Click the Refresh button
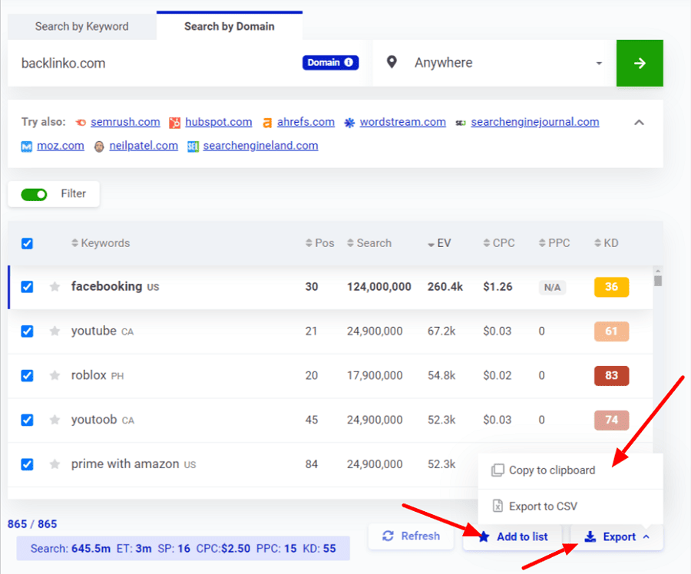The image size is (691, 574). click(x=411, y=536)
